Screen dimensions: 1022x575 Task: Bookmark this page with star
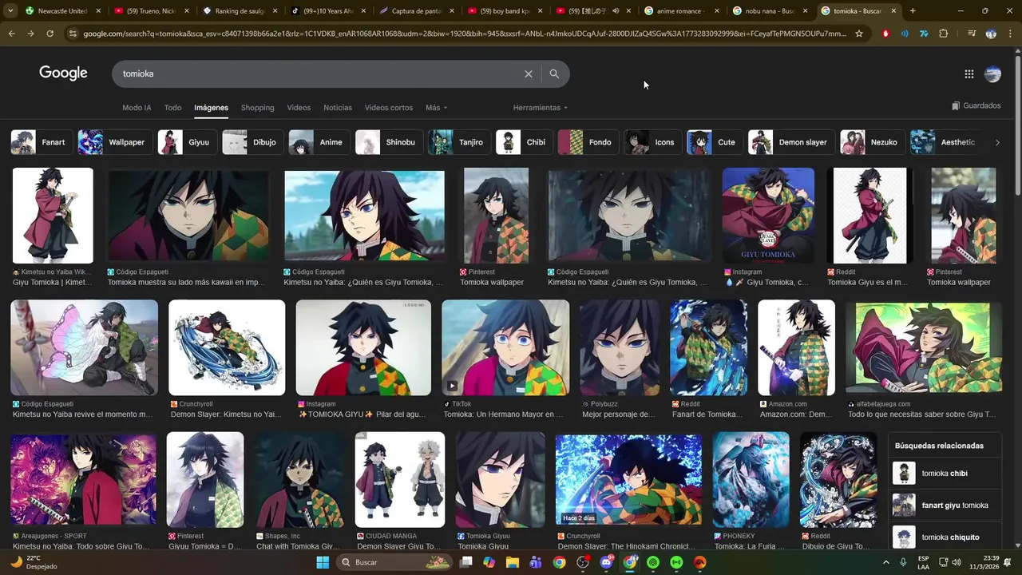coord(859,34)
